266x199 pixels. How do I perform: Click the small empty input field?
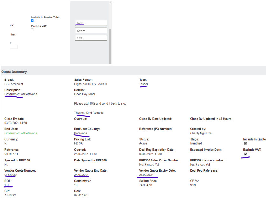click(x=14, y=47)
